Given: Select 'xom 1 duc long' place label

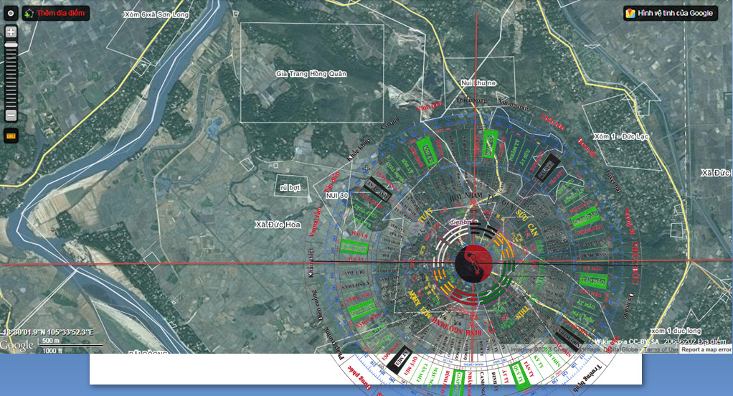Looking at the screenshot, I should (676, 331).
